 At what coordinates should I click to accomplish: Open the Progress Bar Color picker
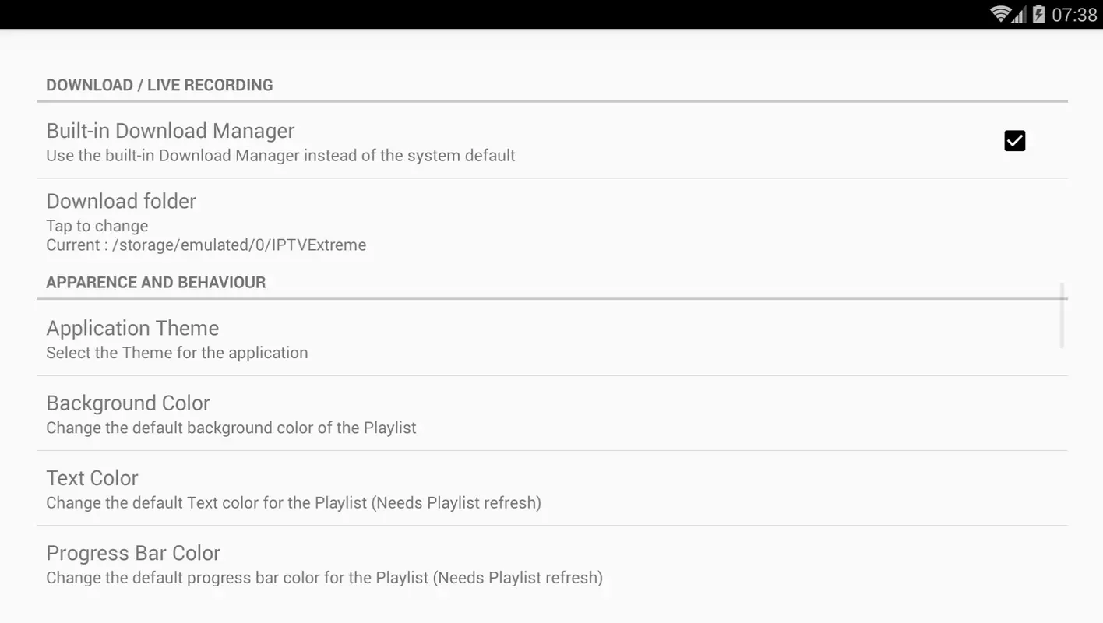click(x=552, y=564)
